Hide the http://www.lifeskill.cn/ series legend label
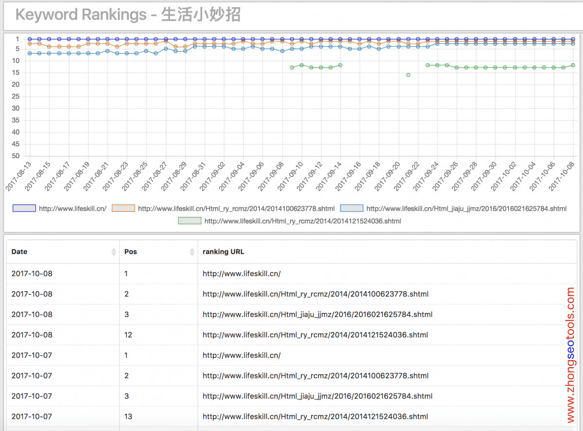This screenshot has height=431, width=583. (x=72, y=209)
